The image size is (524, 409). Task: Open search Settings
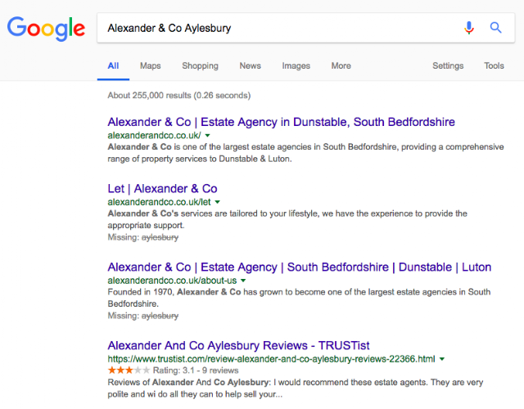point(448,65)
